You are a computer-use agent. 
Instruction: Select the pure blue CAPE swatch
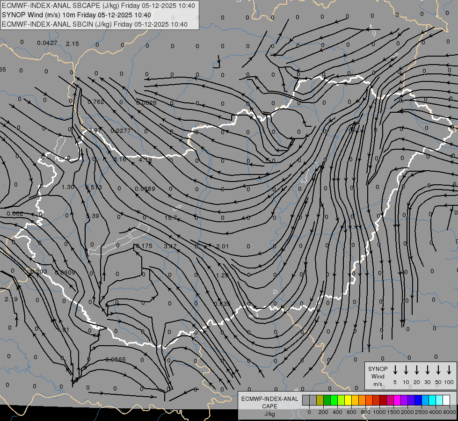pyautogui.click(x=418, y=400)
